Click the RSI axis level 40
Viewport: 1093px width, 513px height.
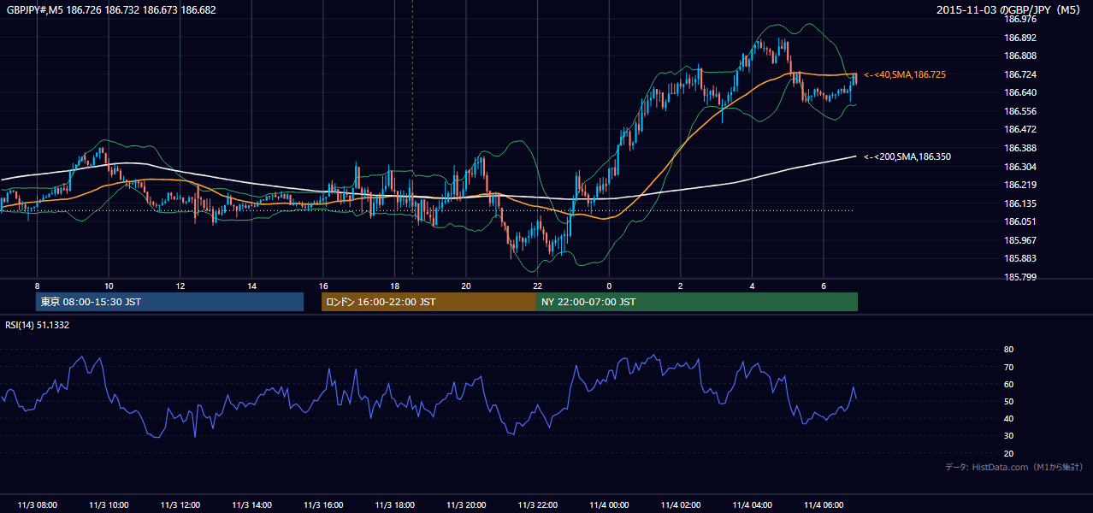1008,418
